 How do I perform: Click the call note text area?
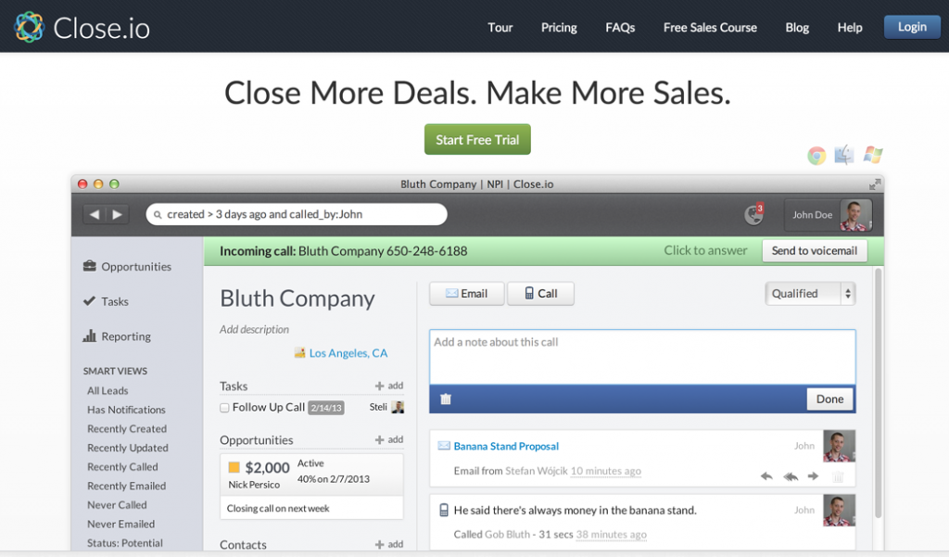642,357
